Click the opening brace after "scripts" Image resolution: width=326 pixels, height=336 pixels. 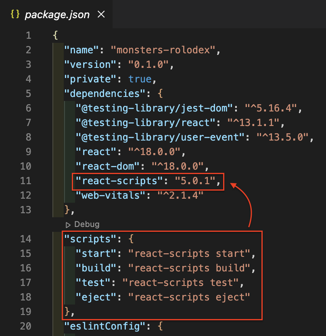pos(131,239)
